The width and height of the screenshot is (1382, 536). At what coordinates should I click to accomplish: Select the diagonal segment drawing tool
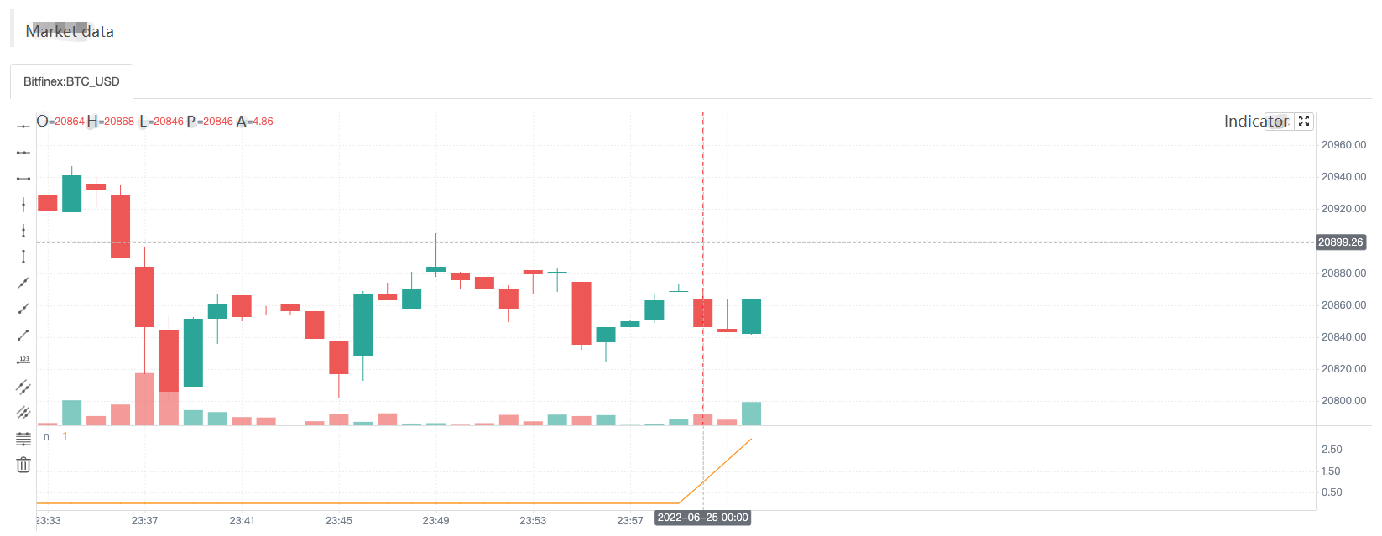23,335
